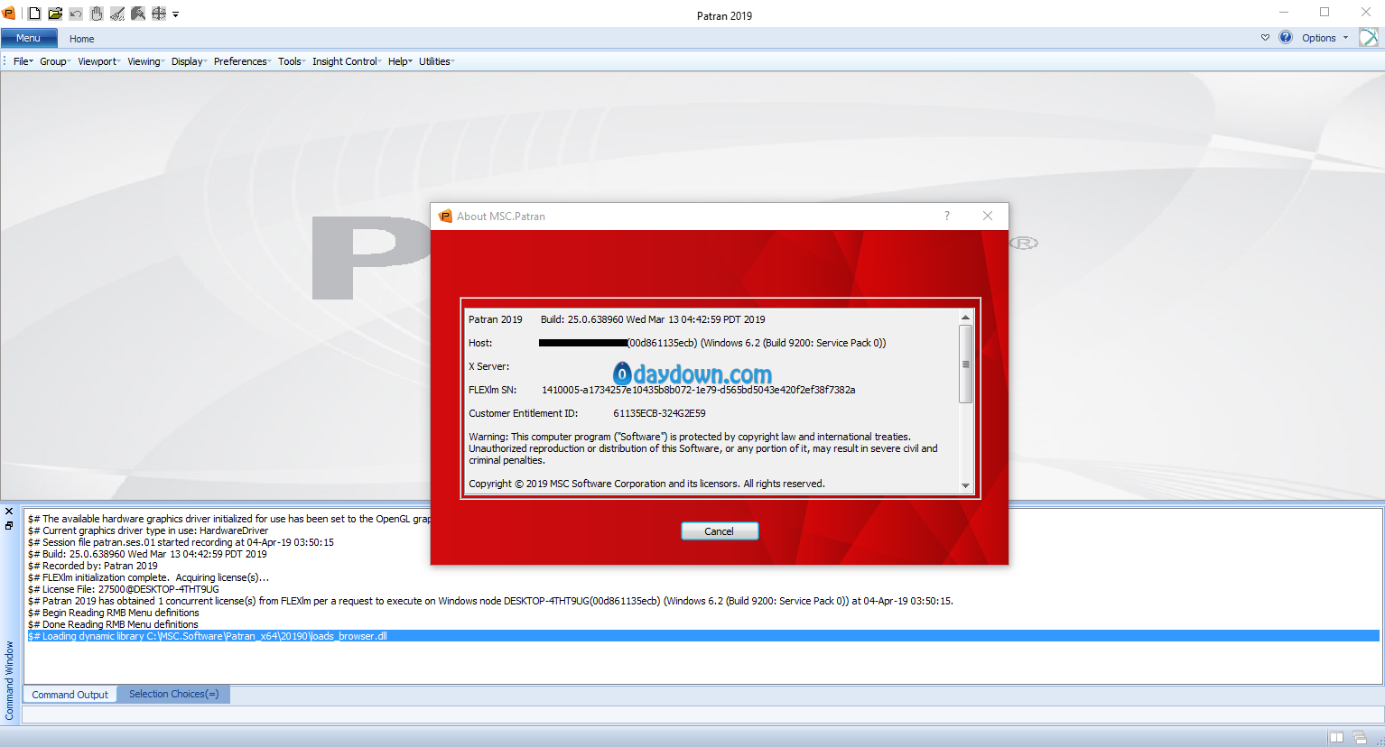The image size is (1385, 747).
Task: Create a new database with New icon
Action: pos(34,14)
